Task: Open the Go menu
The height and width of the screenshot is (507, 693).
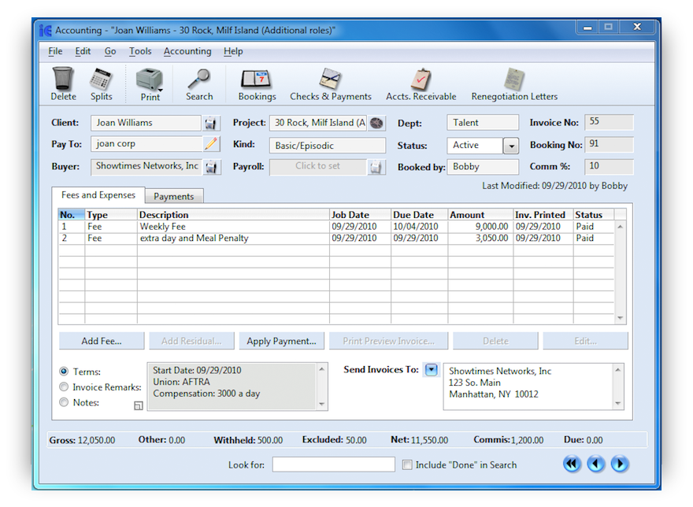Action: click(110, 51)
